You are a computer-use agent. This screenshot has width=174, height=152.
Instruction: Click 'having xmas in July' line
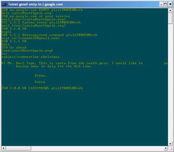click(54, 66)
